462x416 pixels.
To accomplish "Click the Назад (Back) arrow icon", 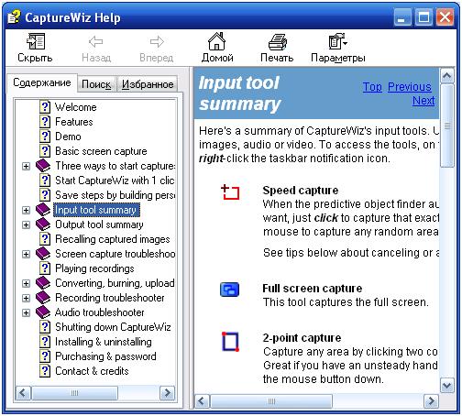I will [x=95, y=41].
